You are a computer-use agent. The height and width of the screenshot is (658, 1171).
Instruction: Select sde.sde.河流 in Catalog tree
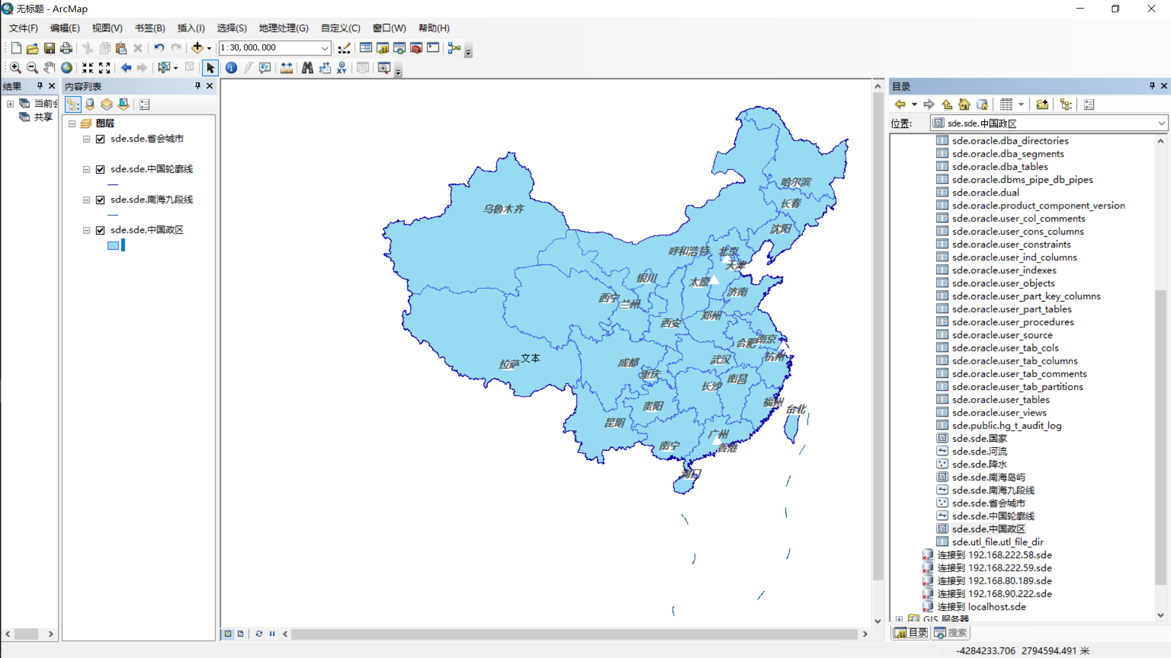(979, 451)
